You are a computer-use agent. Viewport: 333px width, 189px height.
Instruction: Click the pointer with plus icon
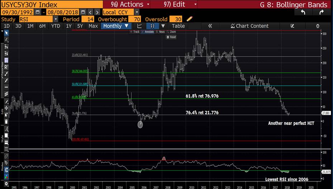[6, 115]
